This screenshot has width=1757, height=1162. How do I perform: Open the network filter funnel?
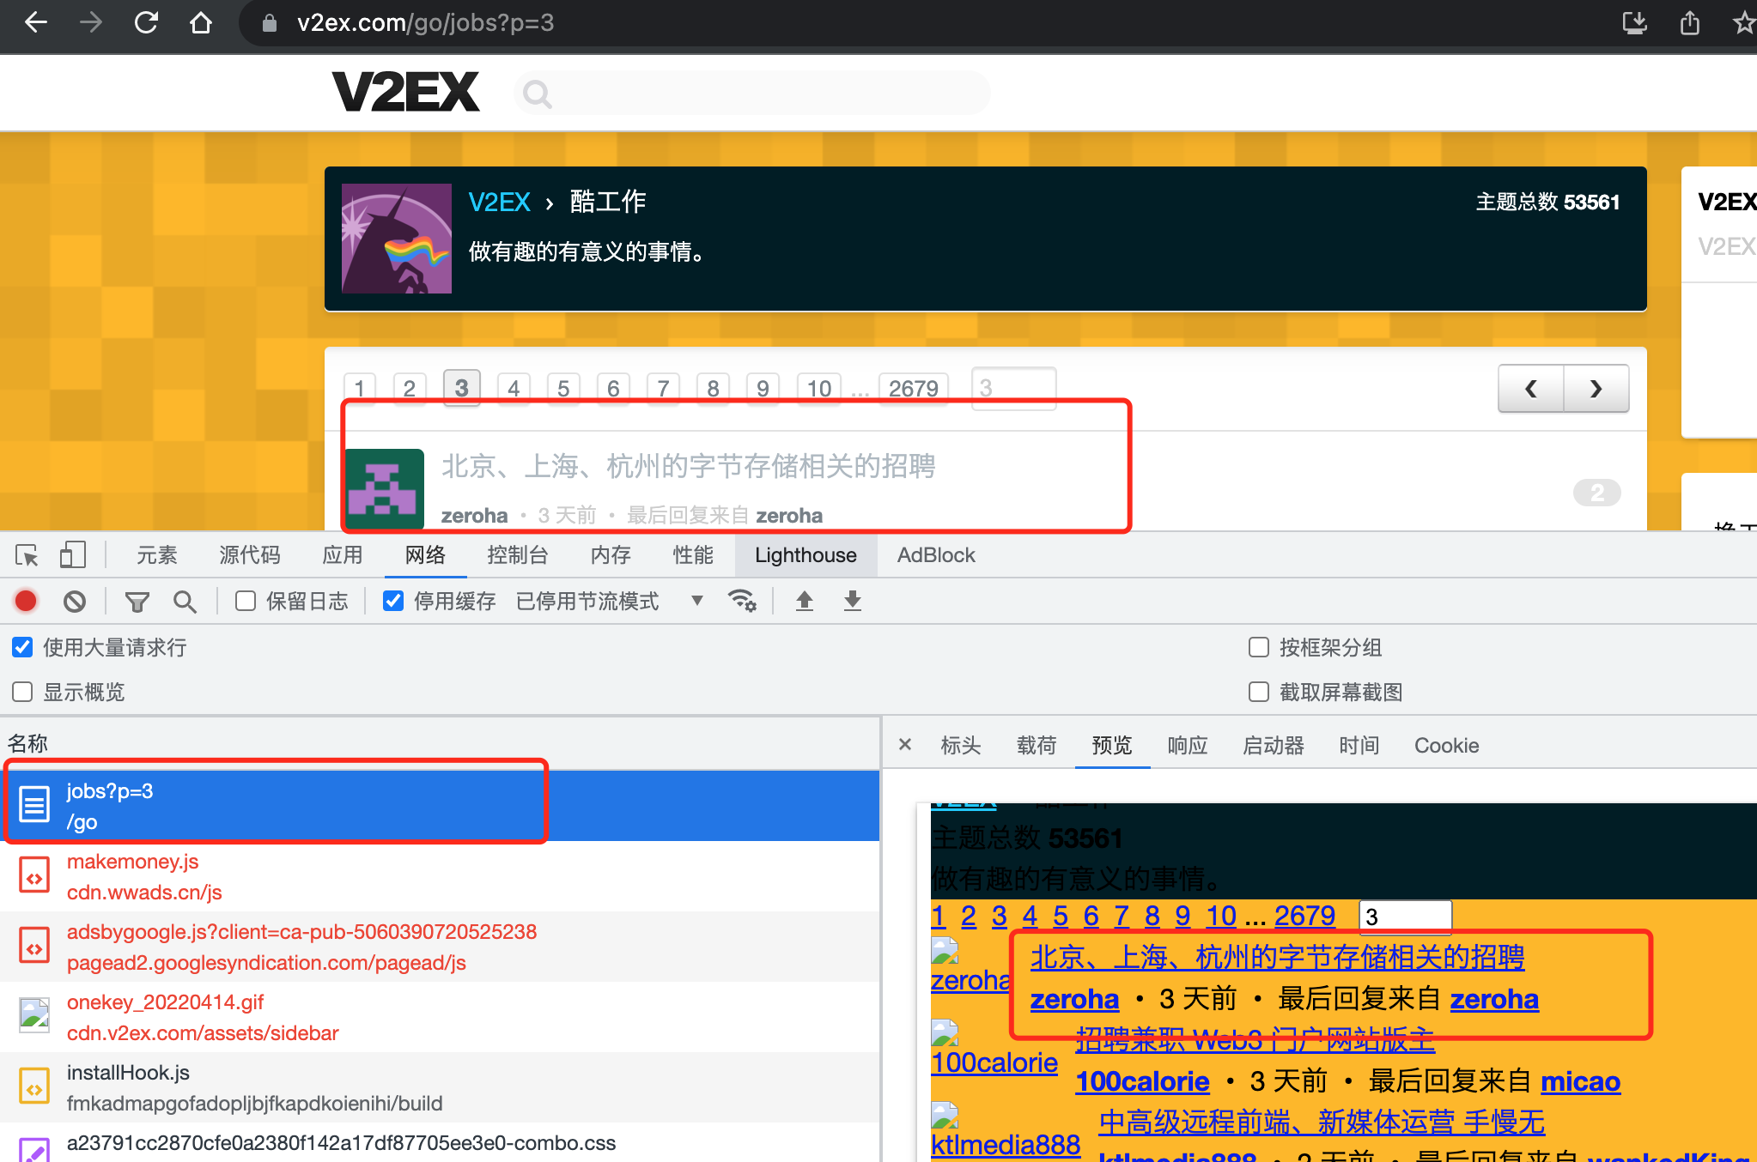pos(137,602)
